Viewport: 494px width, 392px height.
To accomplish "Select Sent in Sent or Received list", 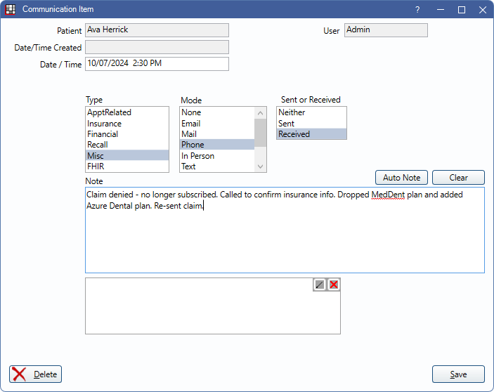I will pyautogui.click(x=287, y=124).
